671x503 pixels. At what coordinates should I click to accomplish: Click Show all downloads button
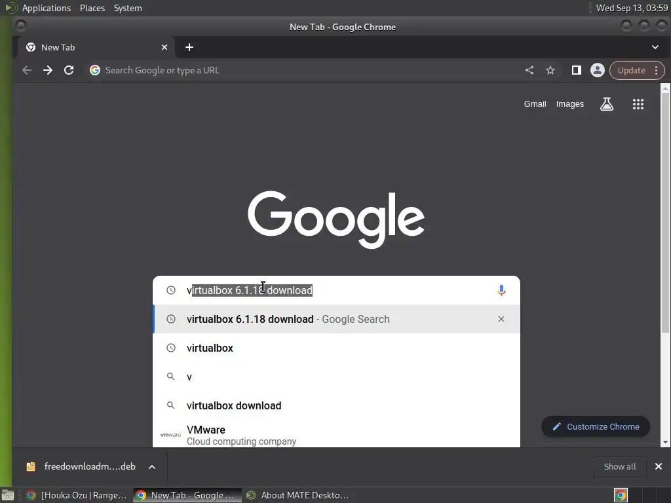[x=620, y=466]
